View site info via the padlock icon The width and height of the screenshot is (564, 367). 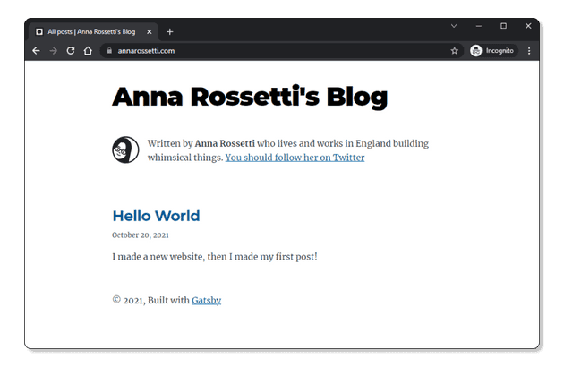tap(109, 51)
